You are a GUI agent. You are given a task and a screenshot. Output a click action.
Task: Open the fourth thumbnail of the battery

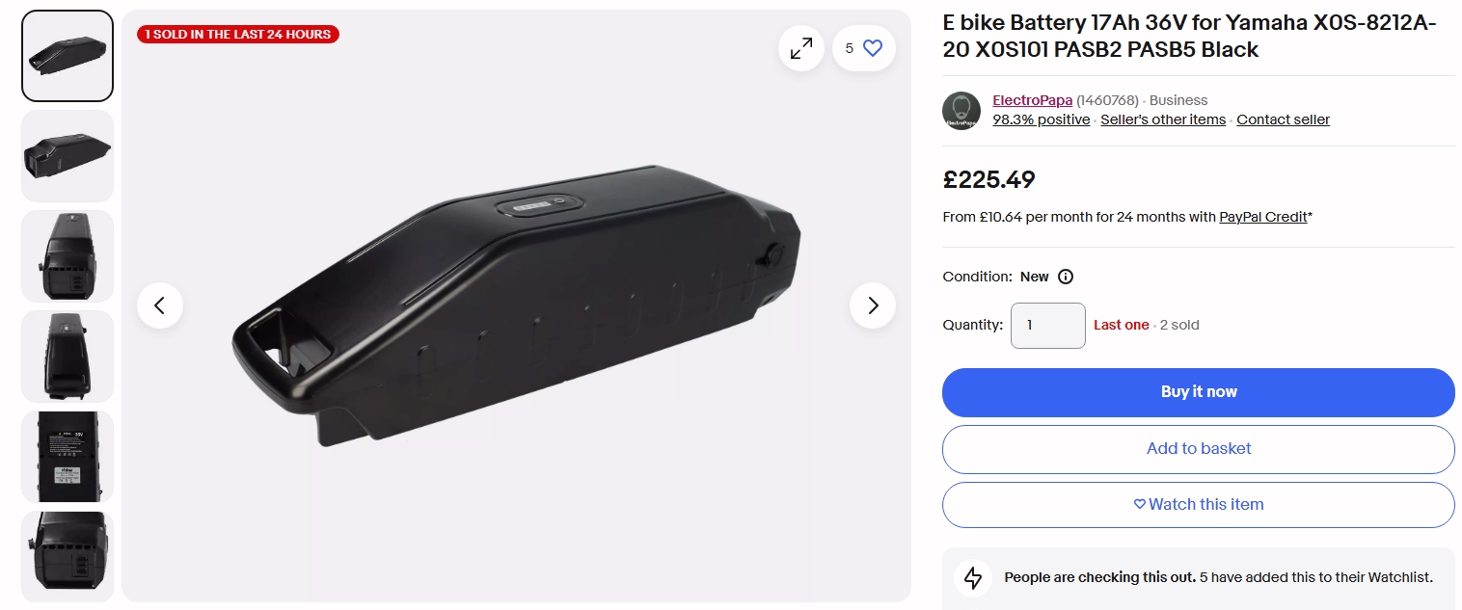(x=68, y=357)
